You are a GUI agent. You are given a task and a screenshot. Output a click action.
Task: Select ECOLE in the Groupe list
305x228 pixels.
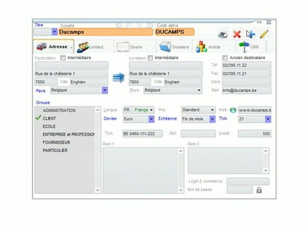[x=49, y=127]
